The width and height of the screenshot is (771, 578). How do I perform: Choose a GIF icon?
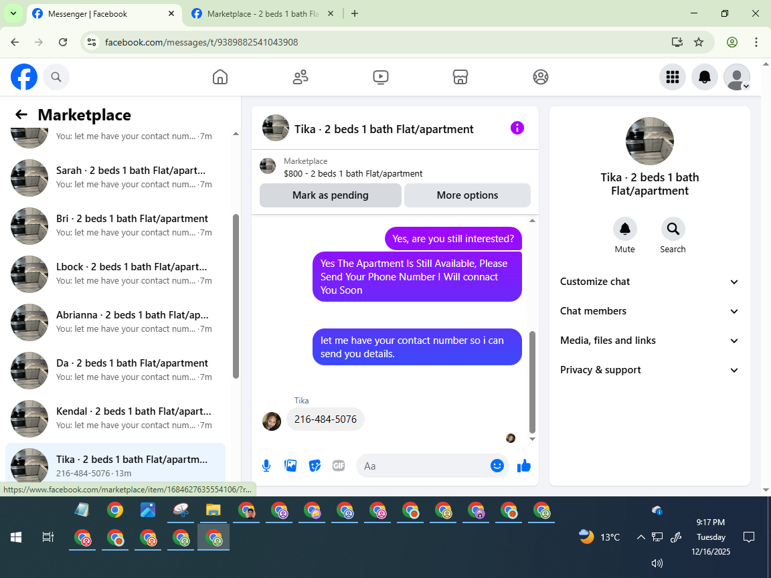coord(338,466)
